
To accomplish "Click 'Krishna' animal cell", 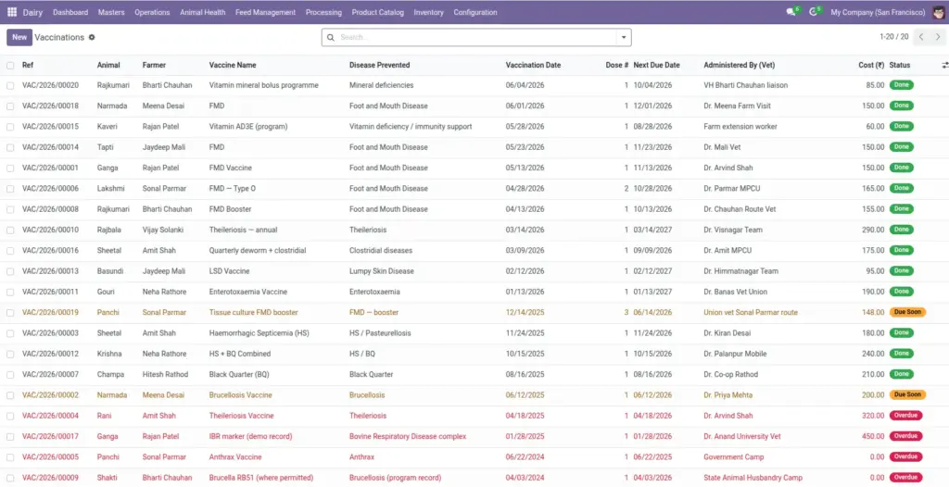I will (x=109, y=354).
